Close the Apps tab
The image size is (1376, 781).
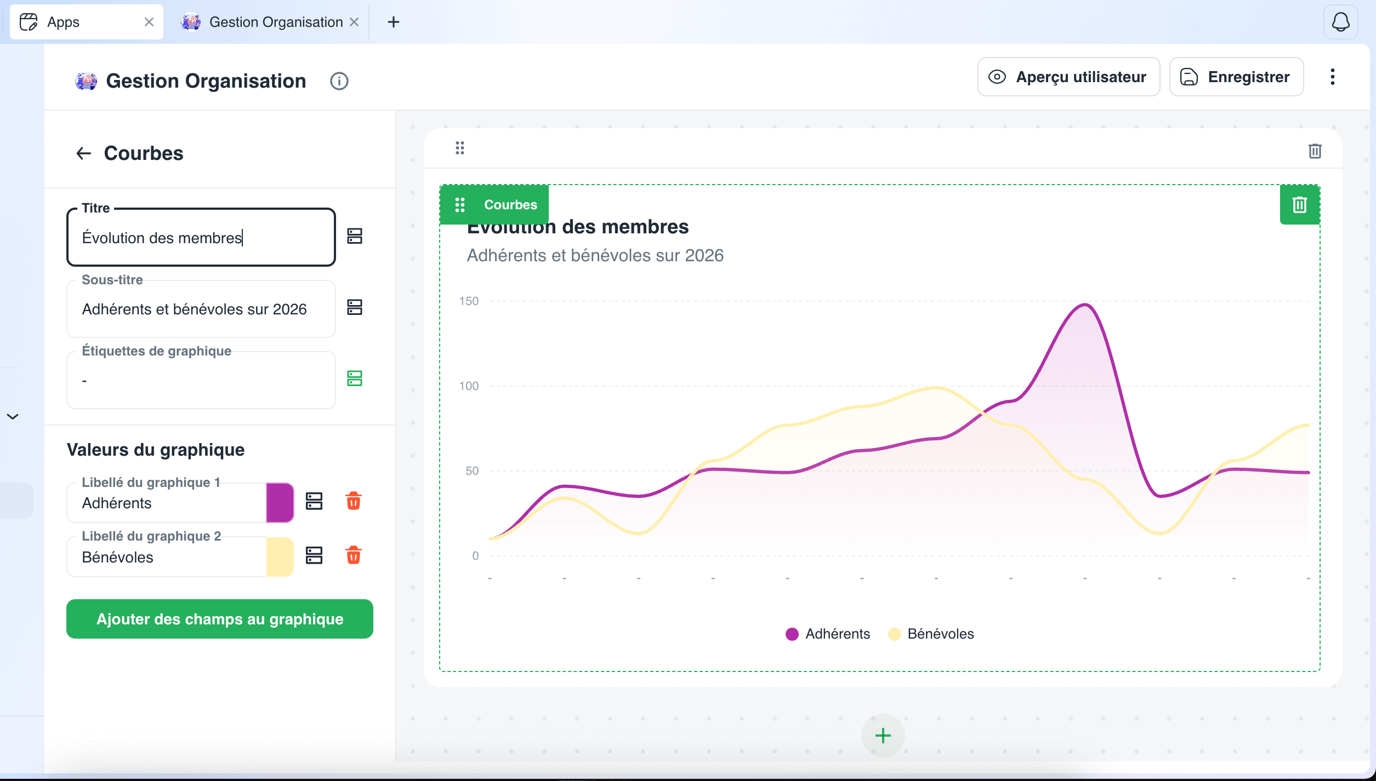149,22
